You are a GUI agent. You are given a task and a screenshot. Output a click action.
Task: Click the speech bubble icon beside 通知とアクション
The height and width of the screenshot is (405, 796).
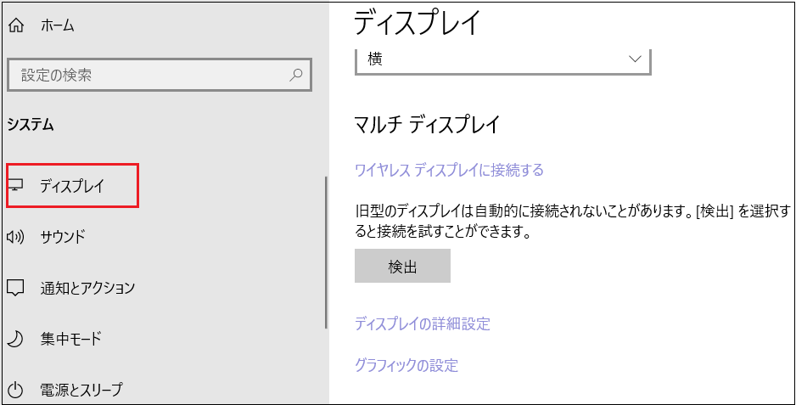click(x=16, y=288)
